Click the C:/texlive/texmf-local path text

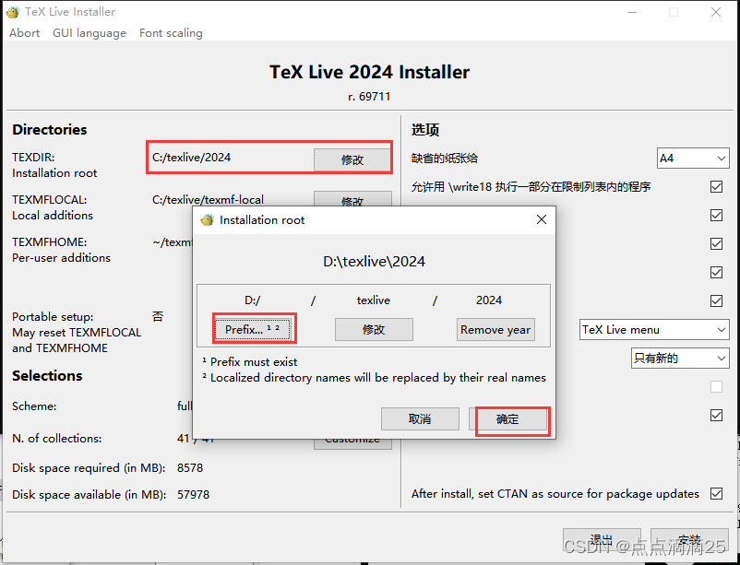tap(209, 199)
